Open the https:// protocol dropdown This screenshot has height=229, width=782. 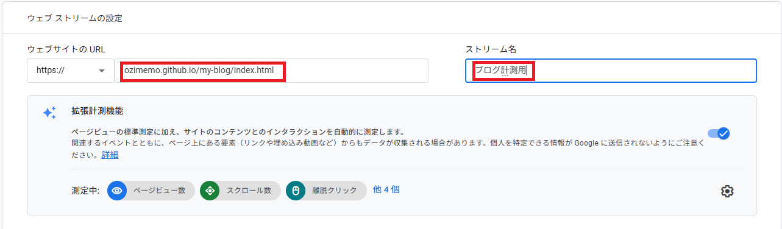click(70, 71)
